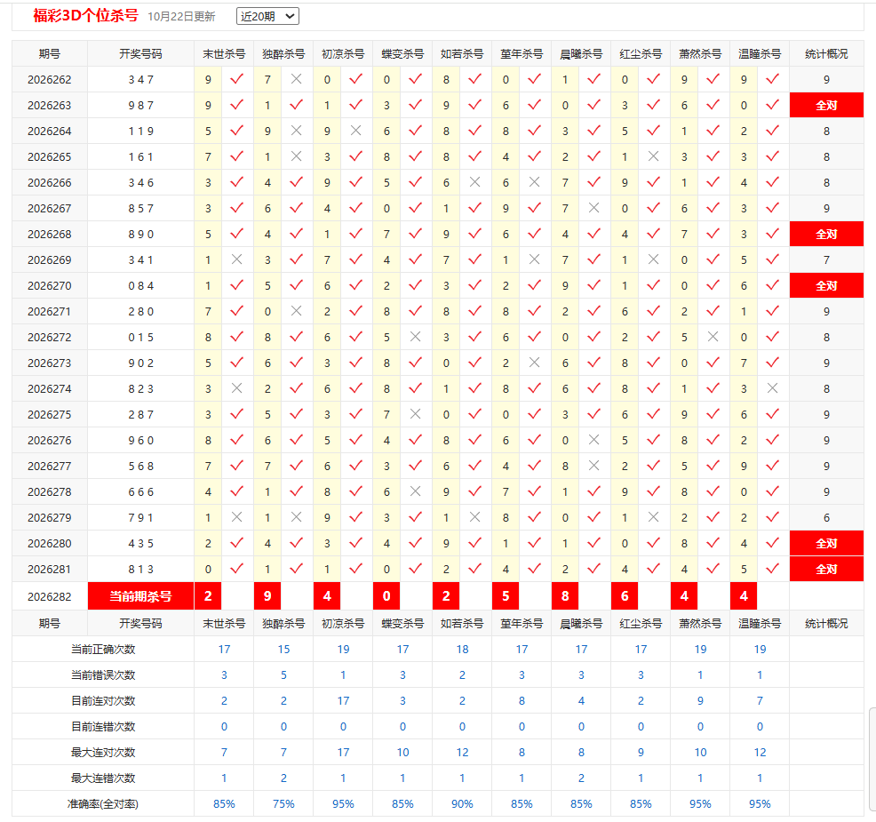Click the 萧然杀号 X mark in row 2026272
Screen dimensions: 876x822
(x=713, y=337)
